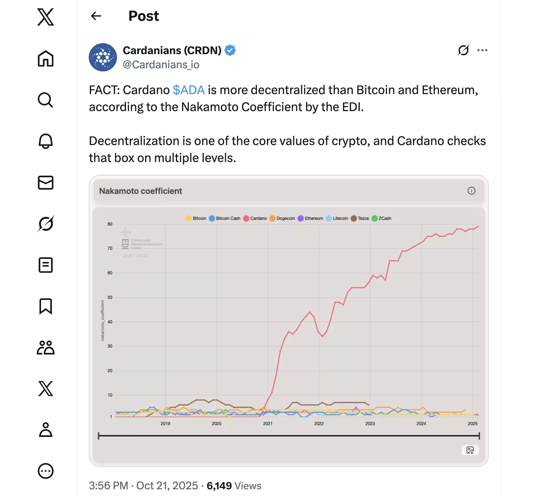Open post's three-dot more options menu
This screenshot has height=496, width=550.
(482, 50)
